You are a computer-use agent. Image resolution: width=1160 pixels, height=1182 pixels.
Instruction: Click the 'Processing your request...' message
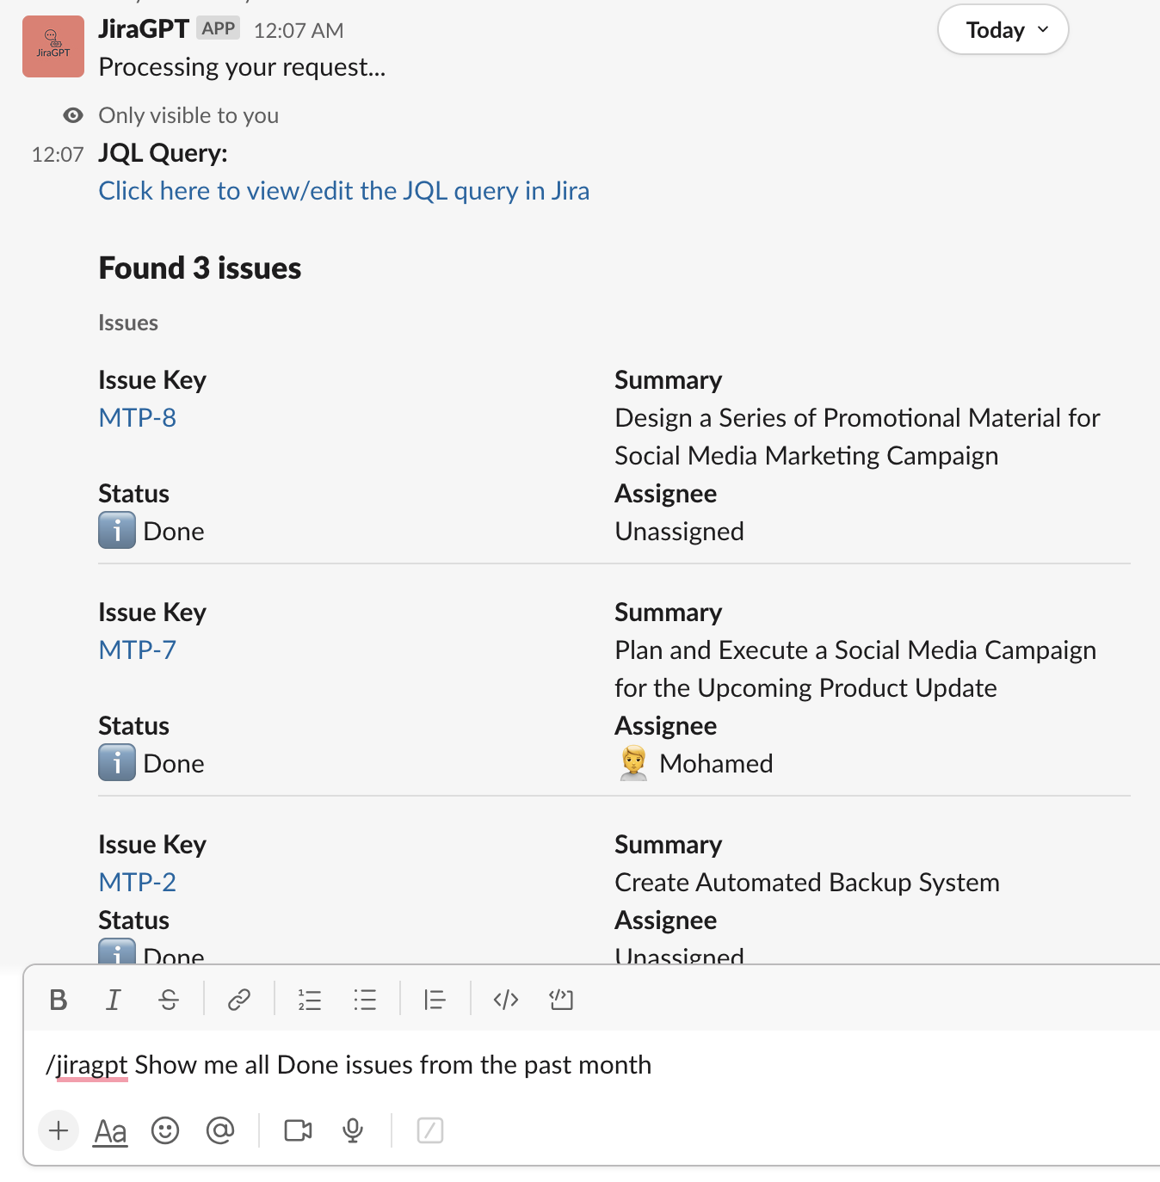click(243, 67)
